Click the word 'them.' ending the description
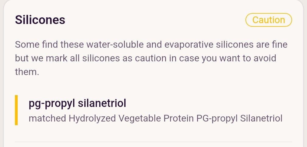Viewport: 307px width, 147px height. coord(27,72)
